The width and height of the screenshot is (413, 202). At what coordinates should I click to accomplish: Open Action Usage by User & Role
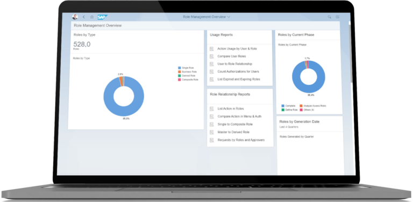(237, 49)
